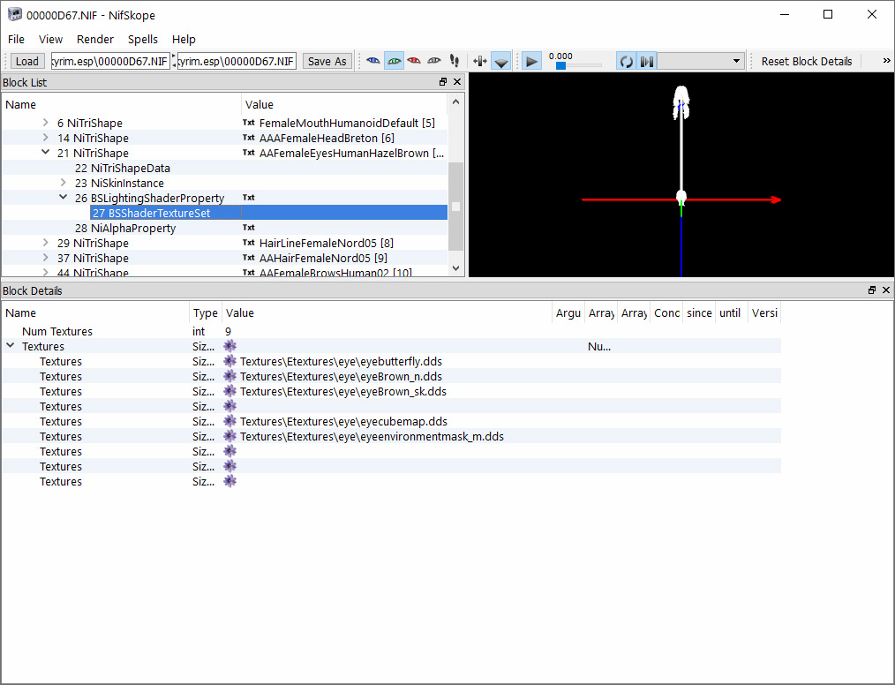Collapse the 26 BSLightingShaderProperty node
The height and width of the screenshot is (685, 895).
click(x=64, y=197)
